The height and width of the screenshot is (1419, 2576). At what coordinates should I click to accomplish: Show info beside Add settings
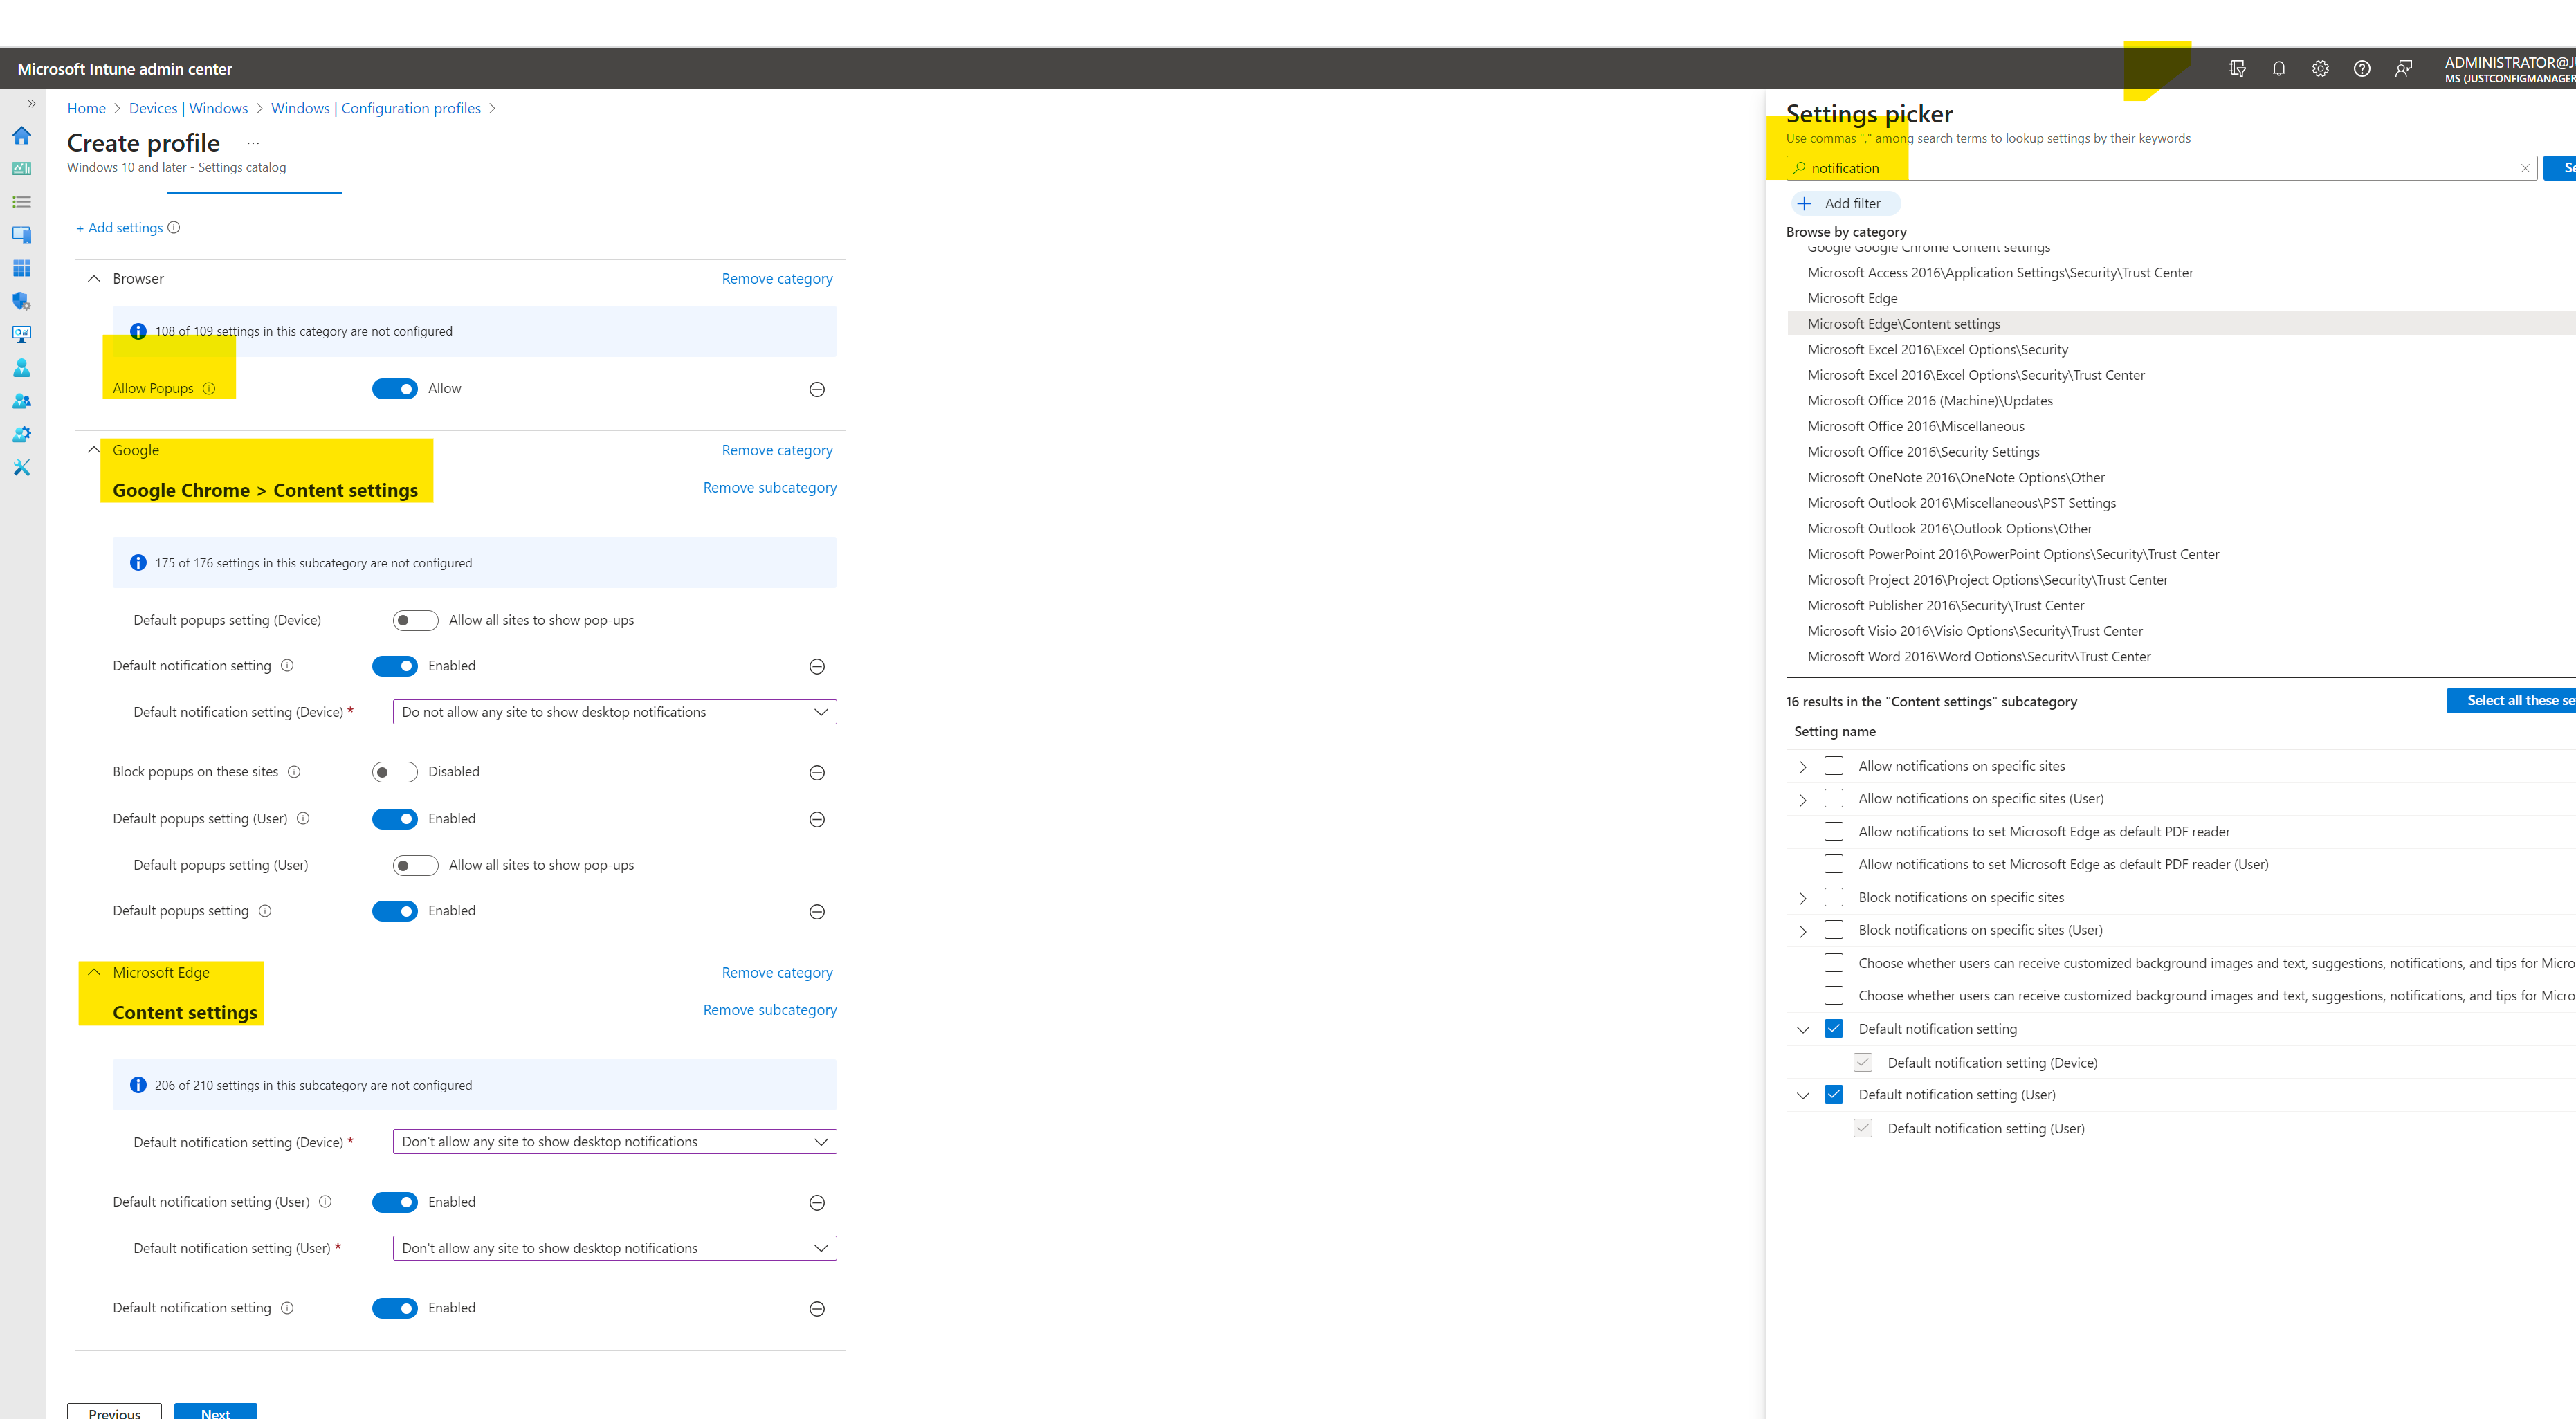(x=174, y=227)
